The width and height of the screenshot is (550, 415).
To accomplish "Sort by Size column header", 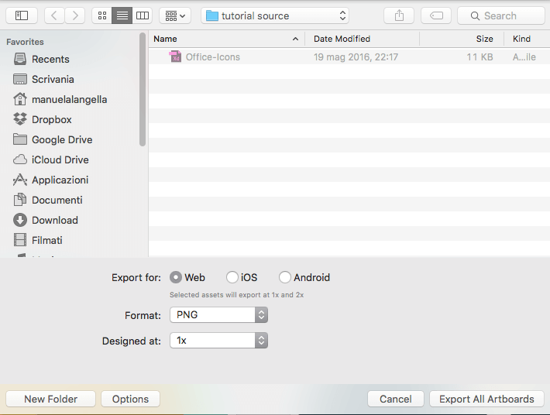I will pos(462,39).
